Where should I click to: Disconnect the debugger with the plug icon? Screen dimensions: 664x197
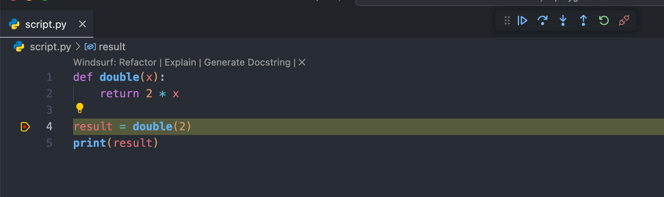point(624,20)
